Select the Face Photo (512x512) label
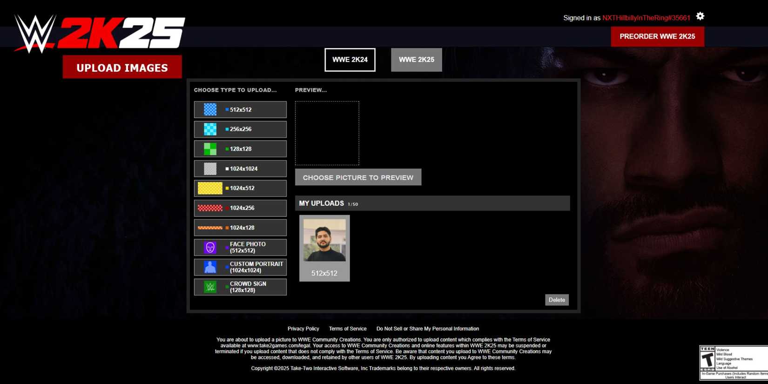The image size is (768, 384). coord(248,247)
